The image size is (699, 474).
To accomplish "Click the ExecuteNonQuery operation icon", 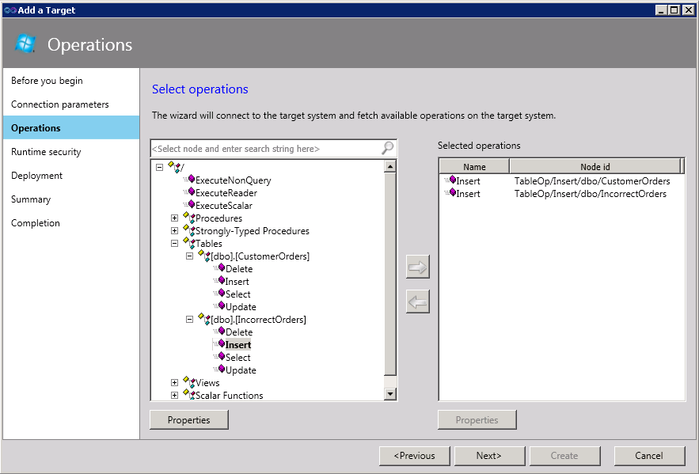I will pyautogui.click(x=191, y=180).
